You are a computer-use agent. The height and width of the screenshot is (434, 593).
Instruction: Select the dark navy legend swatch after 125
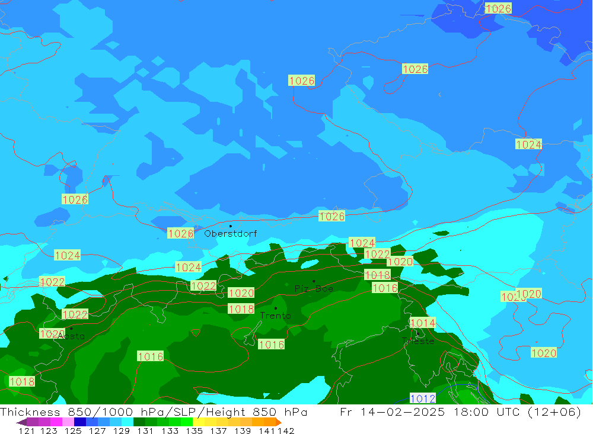[x=80, y=422]
